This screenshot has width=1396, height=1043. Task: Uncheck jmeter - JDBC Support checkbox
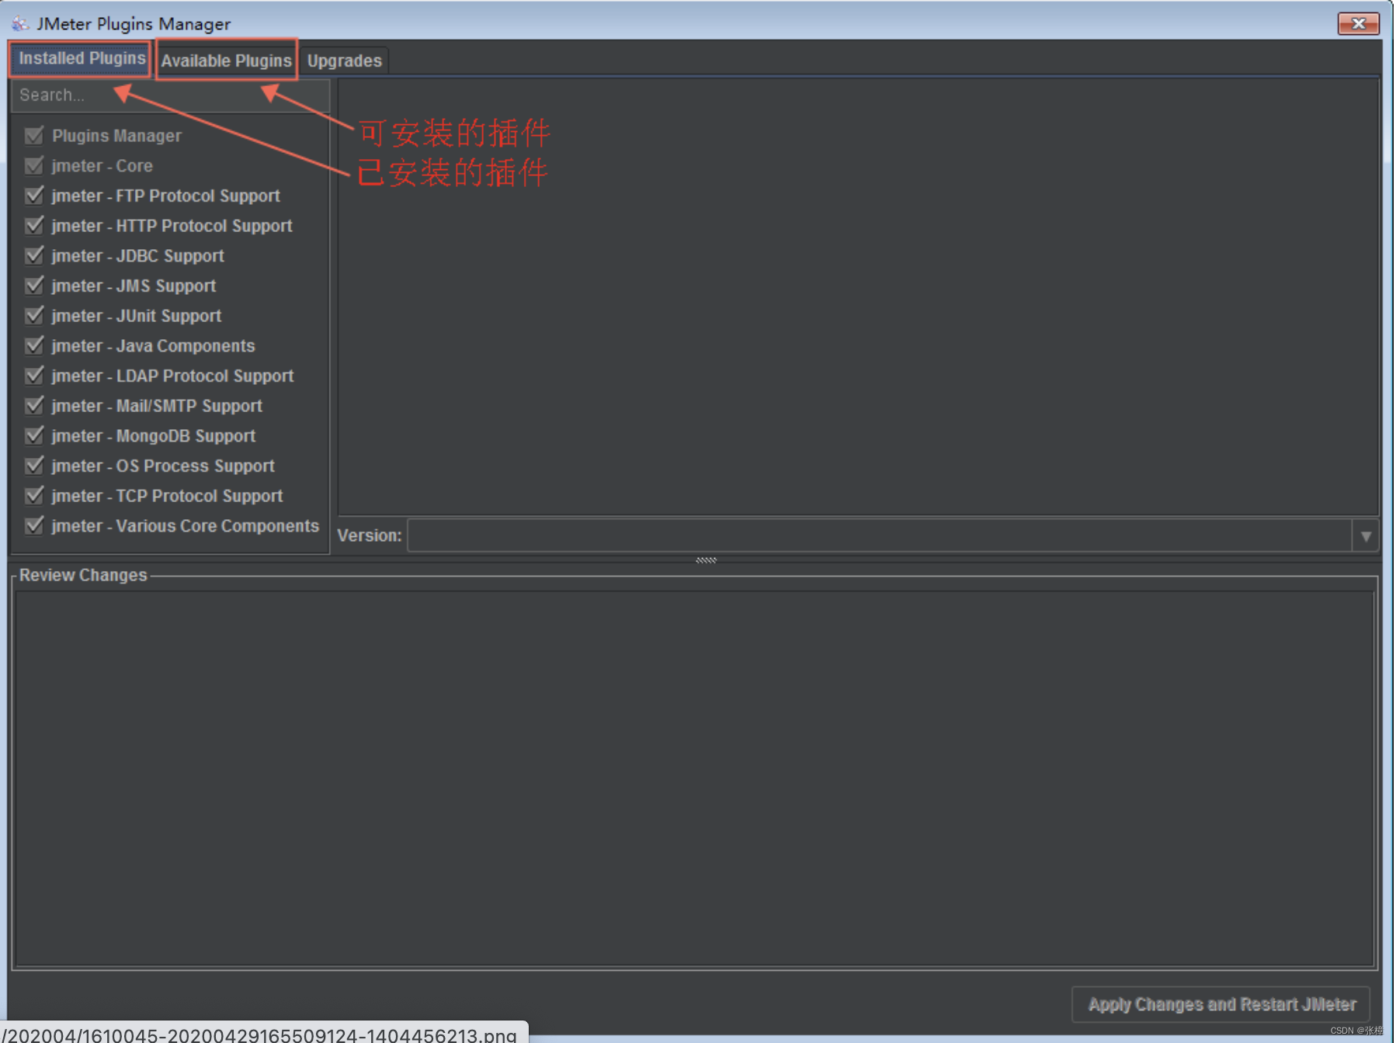tap(34, 255)
